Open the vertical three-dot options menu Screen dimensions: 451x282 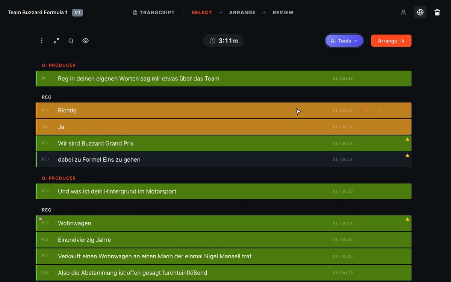[42, 41]
